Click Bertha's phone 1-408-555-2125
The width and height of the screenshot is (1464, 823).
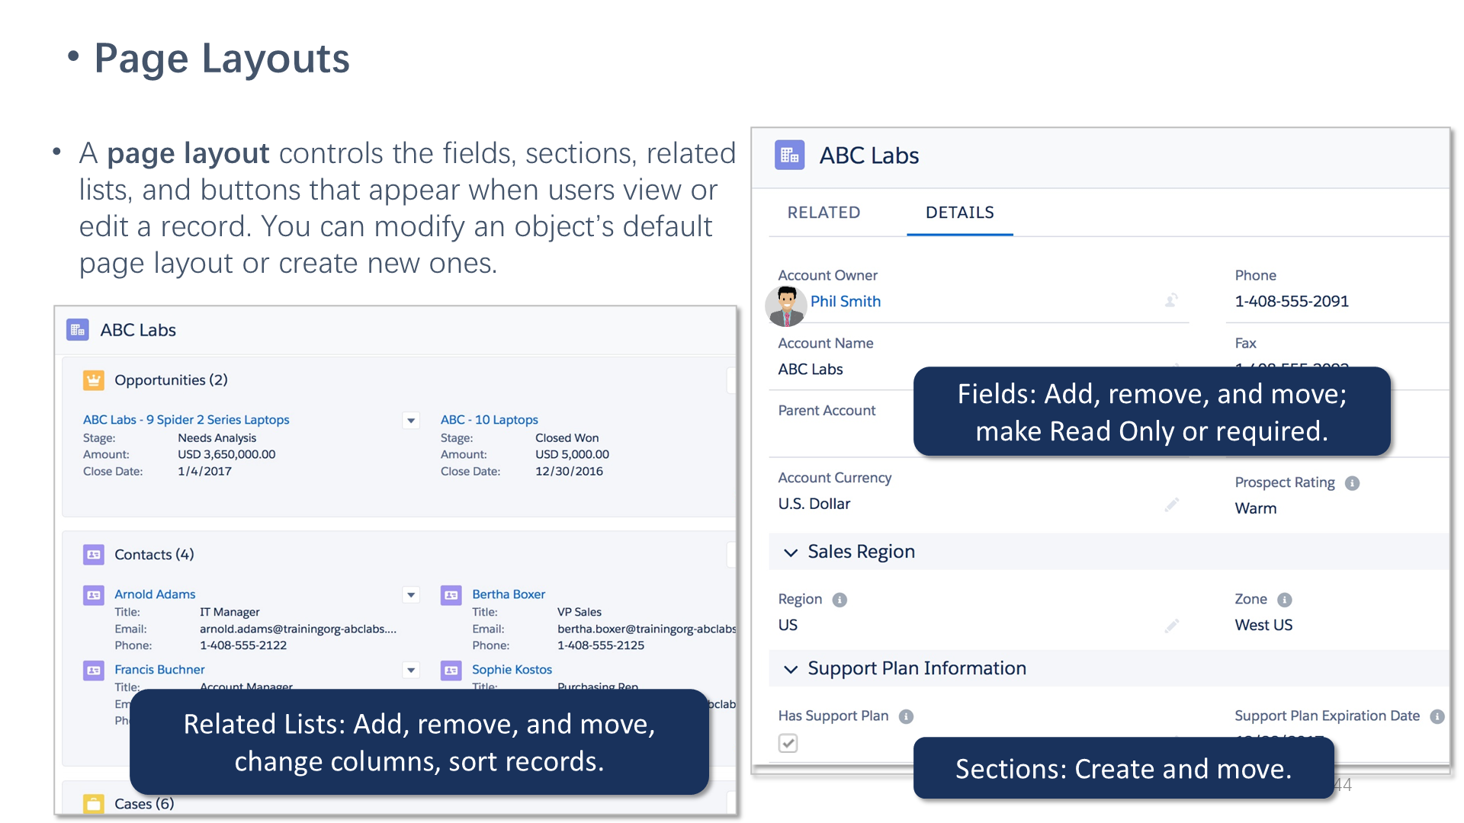tap(601, 645)
